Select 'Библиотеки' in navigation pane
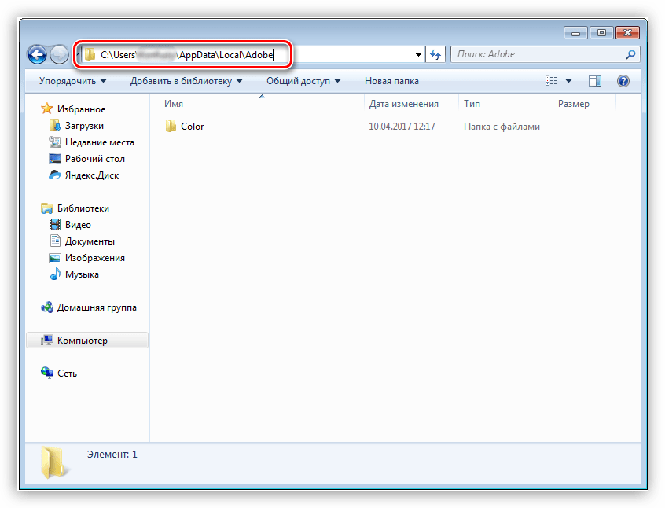 83,208
